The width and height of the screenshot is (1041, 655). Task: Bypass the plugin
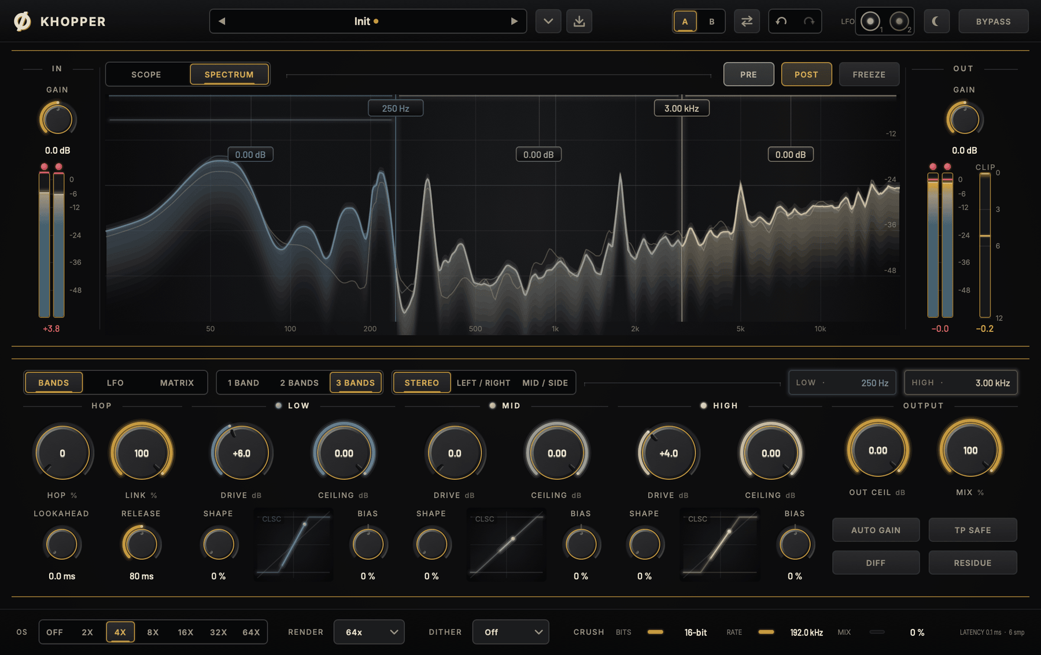pyautogui.click(x=994, y=21)
